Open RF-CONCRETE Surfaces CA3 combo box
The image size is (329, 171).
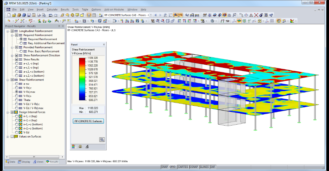(x=128, y=15)
